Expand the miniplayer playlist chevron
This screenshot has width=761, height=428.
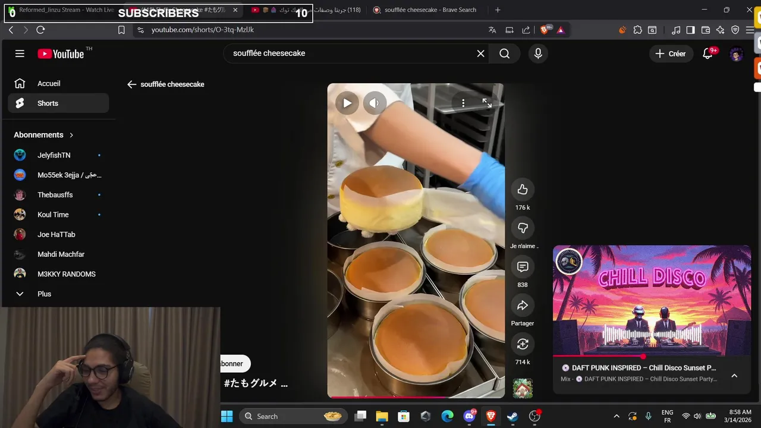coord(734,376)
